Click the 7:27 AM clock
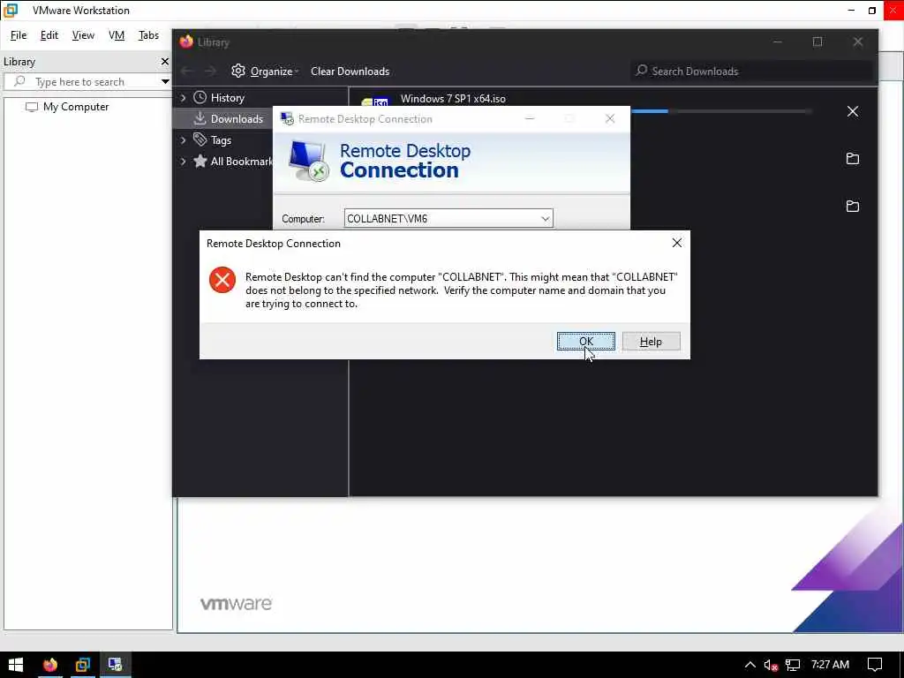 click(830, 665)
